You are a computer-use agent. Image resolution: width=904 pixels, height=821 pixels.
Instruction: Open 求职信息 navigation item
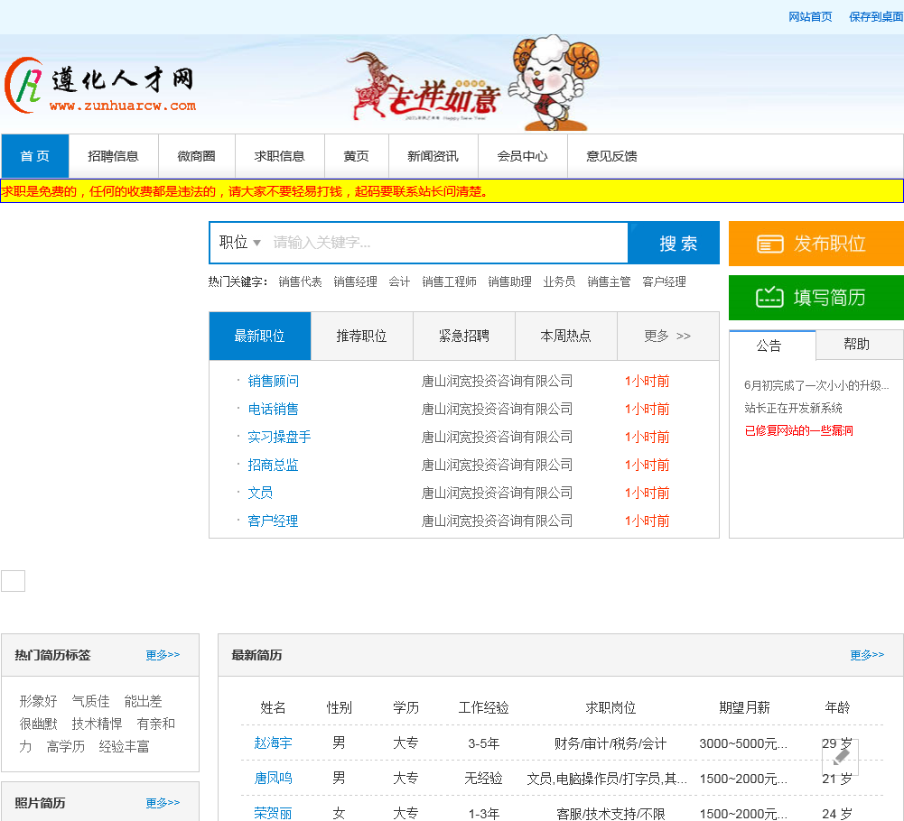[x=280, y=156]
